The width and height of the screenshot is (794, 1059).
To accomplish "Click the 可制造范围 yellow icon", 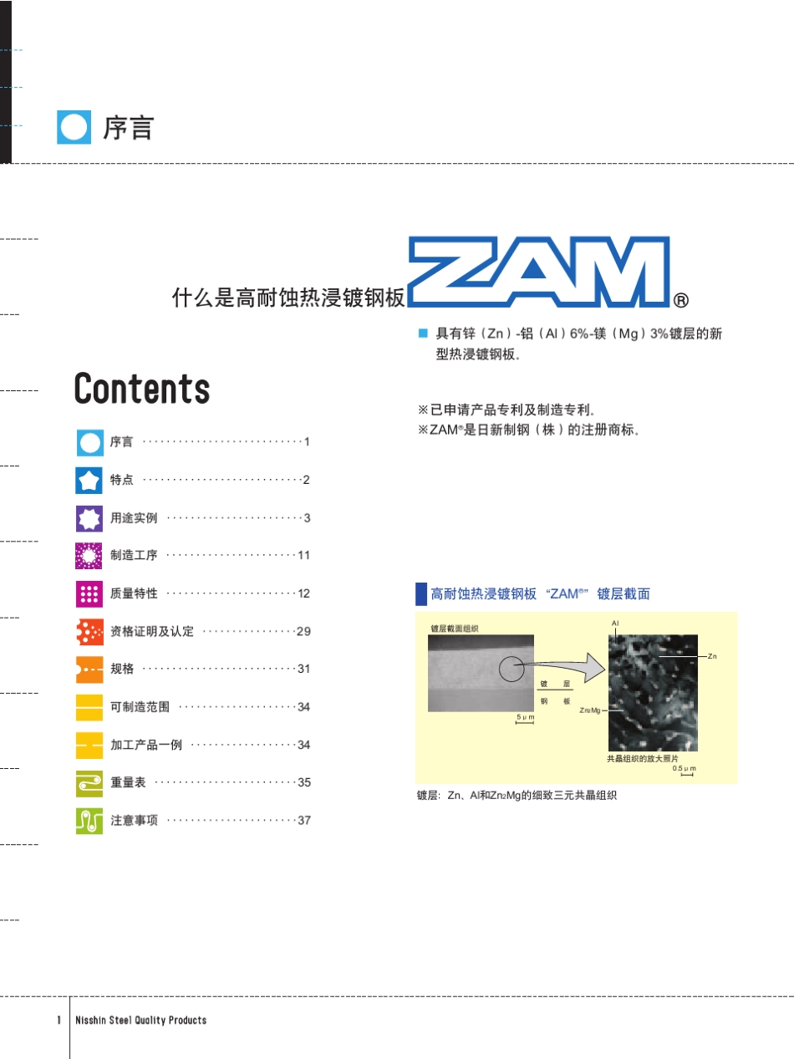I will pyautogui.click(x=89, y=707).
